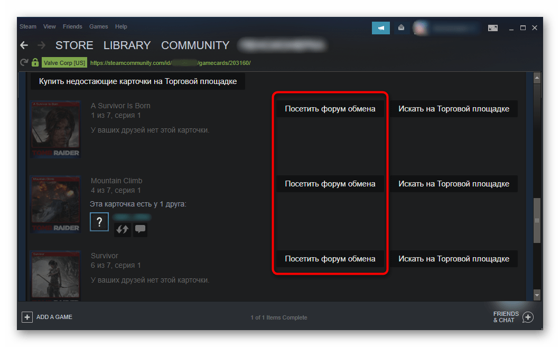
Task: Visit trade forum for Mountain Climb card
Action: pyautogui.click(x=330, y=184)
